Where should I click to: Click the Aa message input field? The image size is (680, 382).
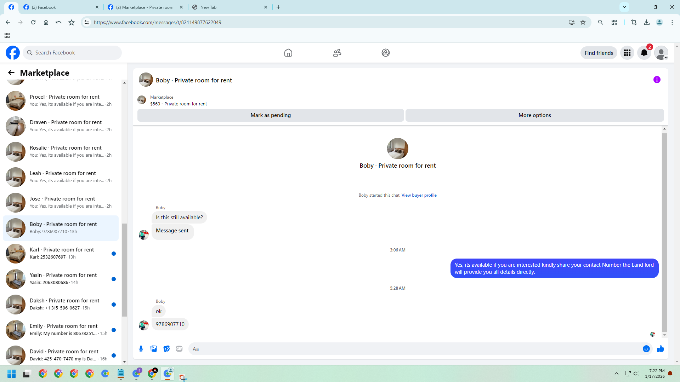(x=414, y=349)
